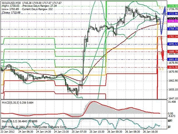
Task: Select the blue 1709.19 price label
Action: click(x=173, y=29)
